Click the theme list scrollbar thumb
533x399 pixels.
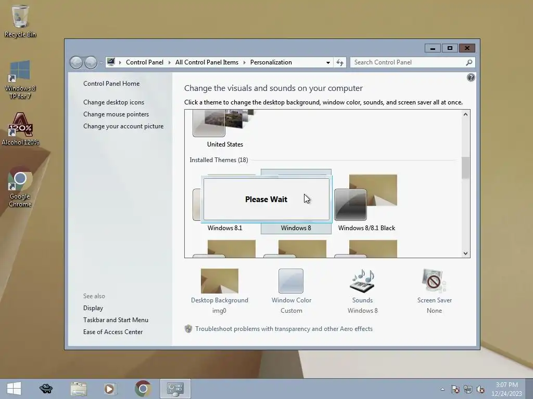[465, 168]
